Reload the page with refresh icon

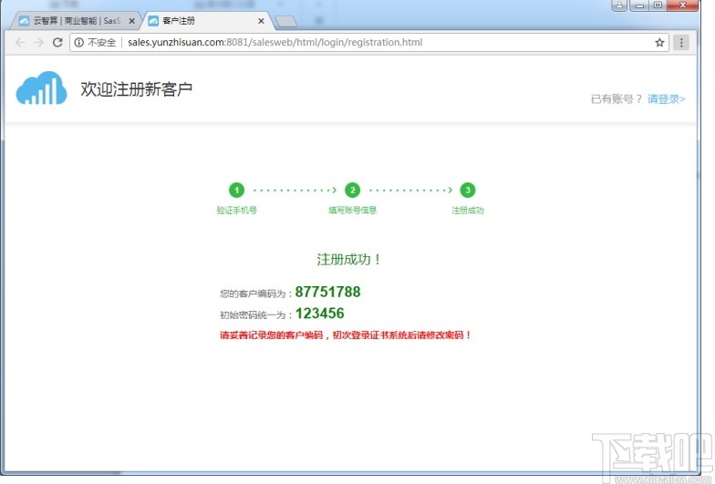[x=57, y=42]
